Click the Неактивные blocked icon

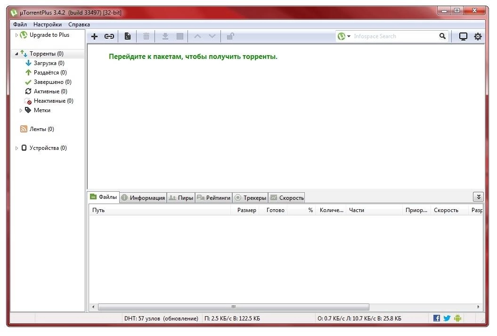point(28,101)
